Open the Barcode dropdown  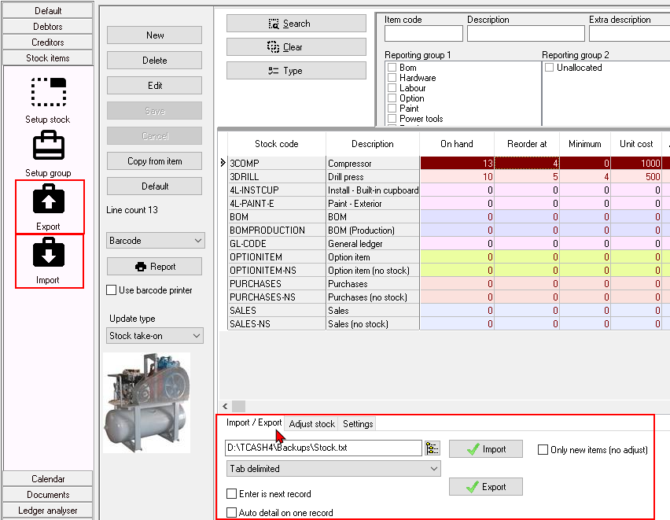coord(154,240)
